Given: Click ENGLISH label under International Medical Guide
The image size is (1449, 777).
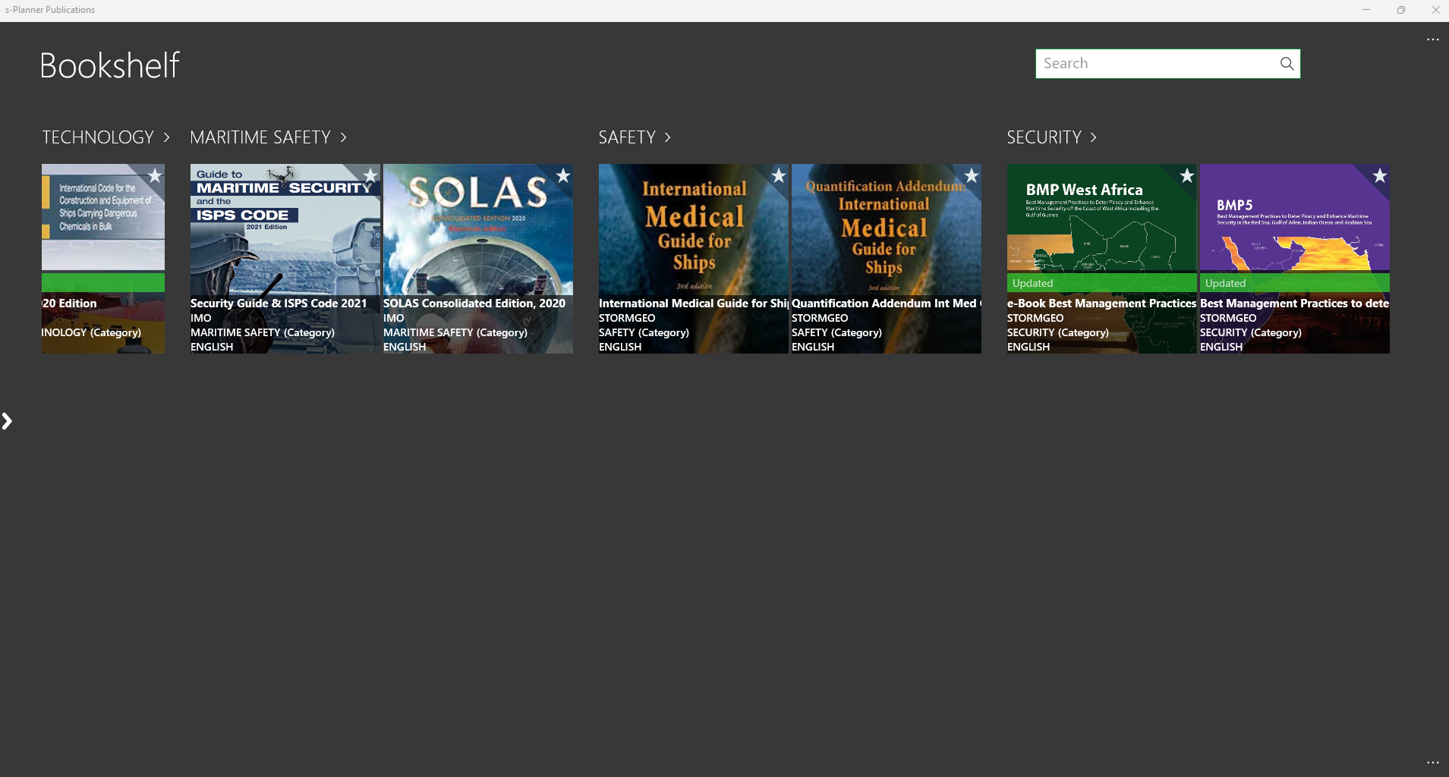Looking at the screenshot, I should (620, 347).
